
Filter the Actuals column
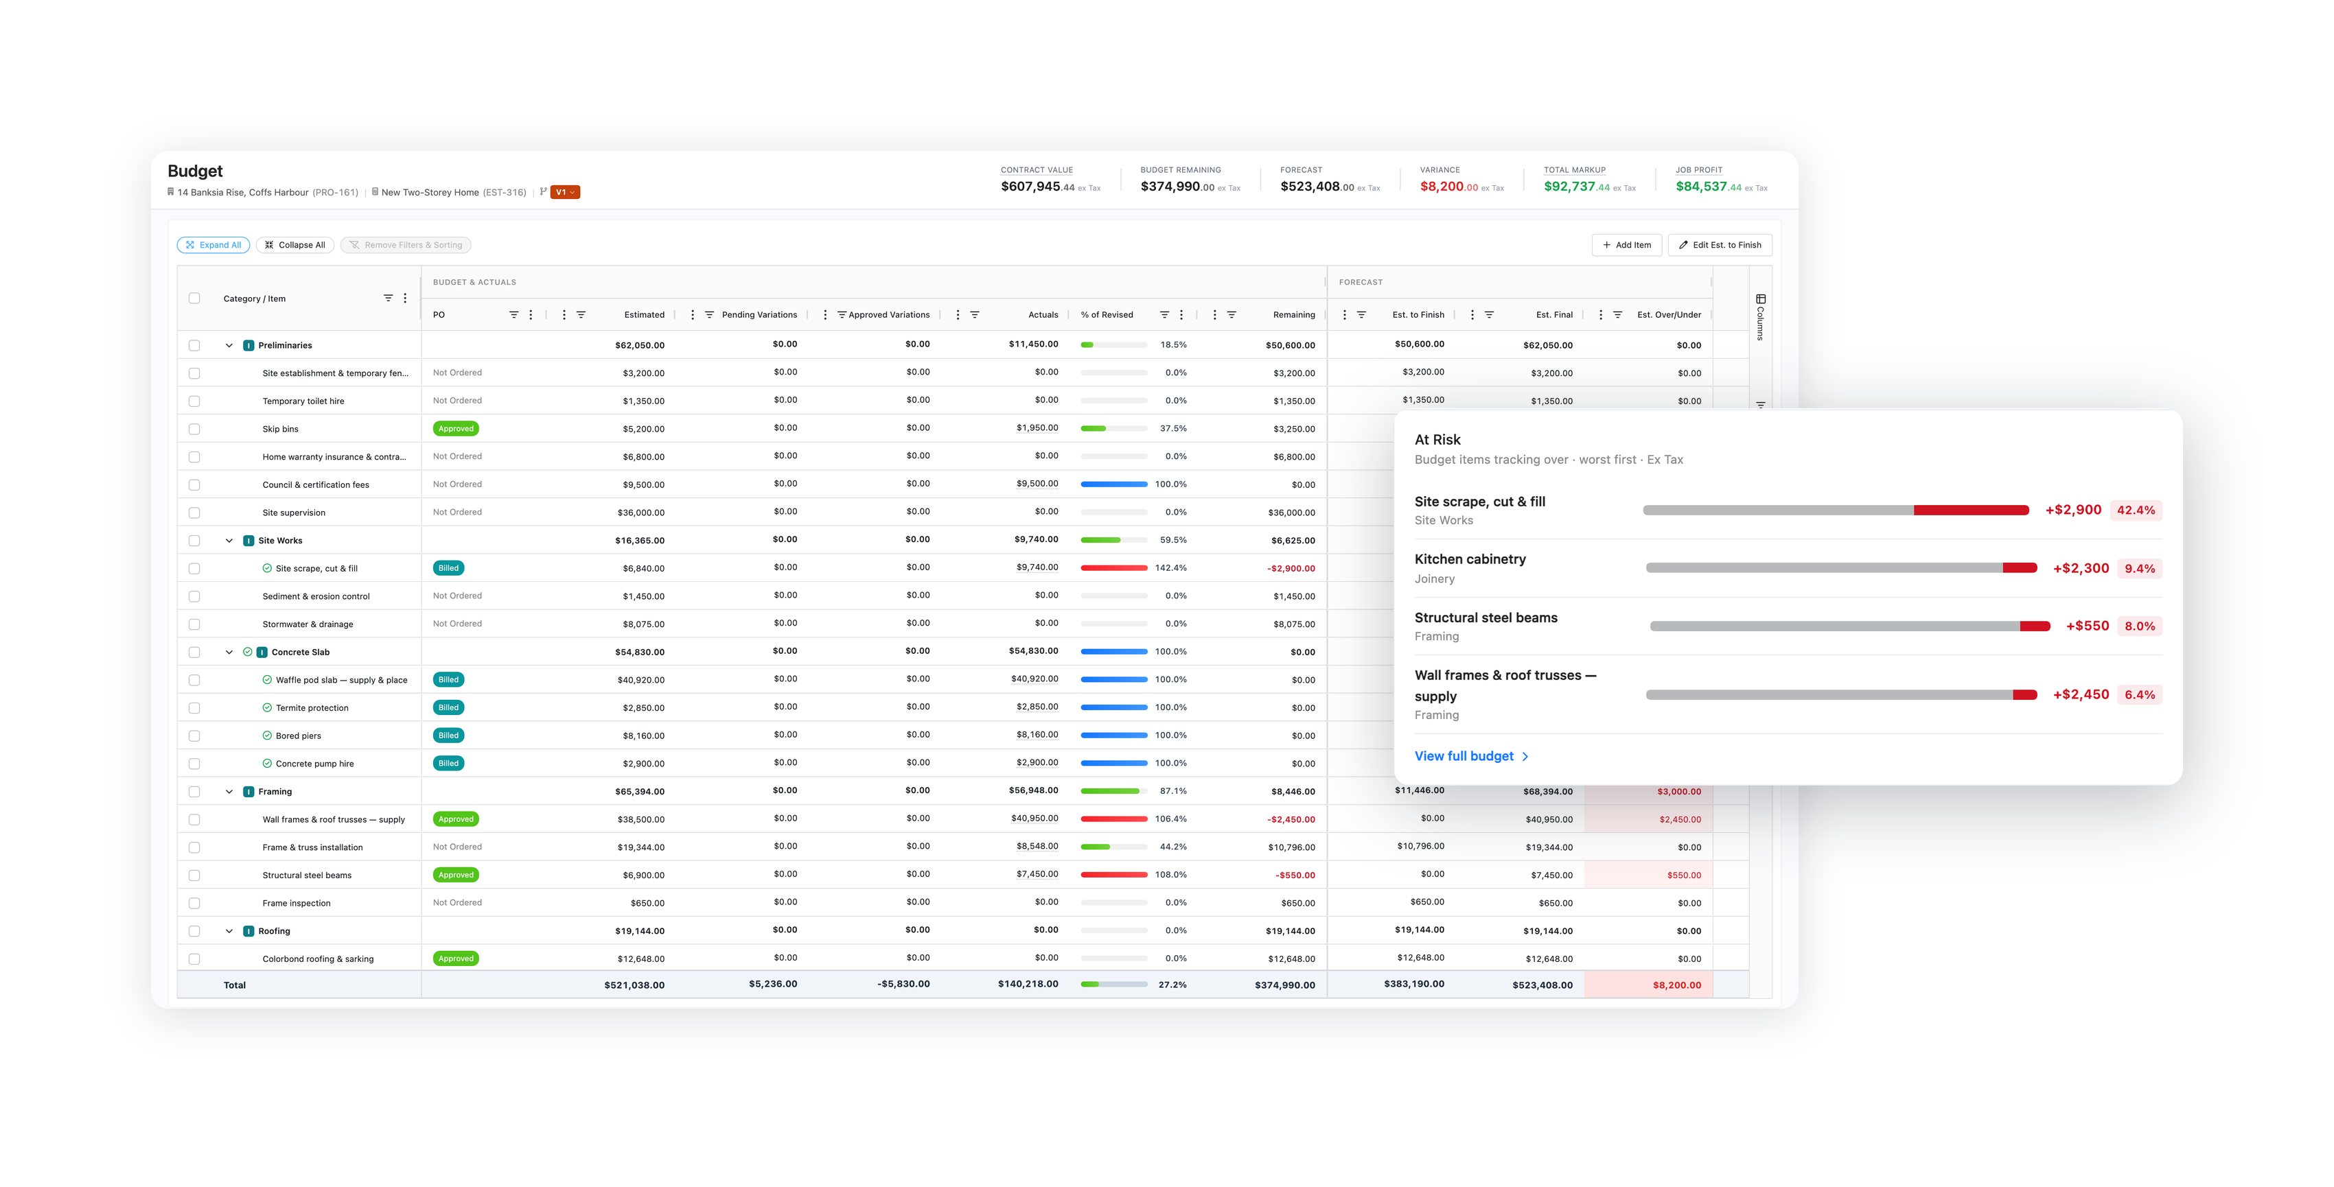(x=975, y=314)
